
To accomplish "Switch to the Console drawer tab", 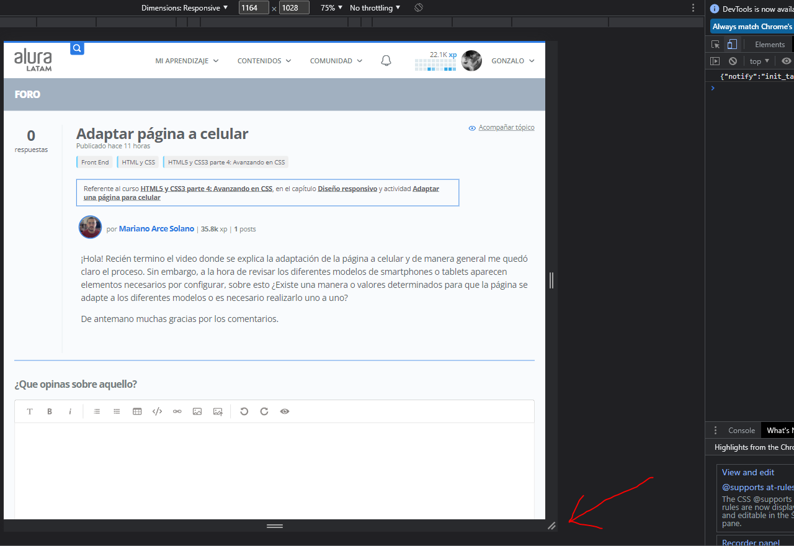I will coord(741,430).
